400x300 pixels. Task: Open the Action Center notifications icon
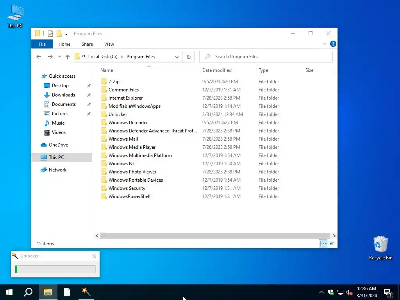pyautogui.click(x=388, y=293)
